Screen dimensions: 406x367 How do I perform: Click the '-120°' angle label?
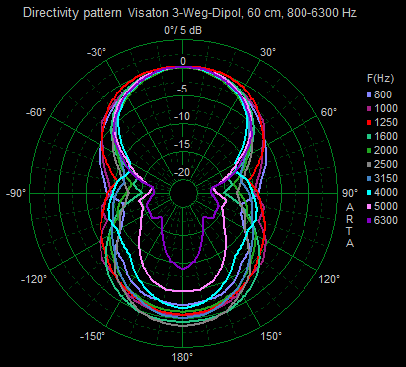coord(34,279)
